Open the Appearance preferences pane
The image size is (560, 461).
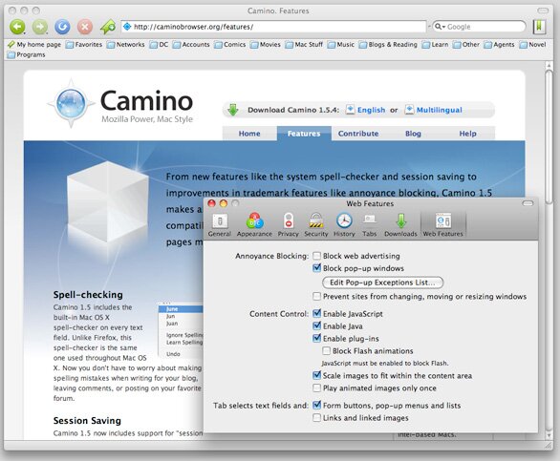coord(254,225)
